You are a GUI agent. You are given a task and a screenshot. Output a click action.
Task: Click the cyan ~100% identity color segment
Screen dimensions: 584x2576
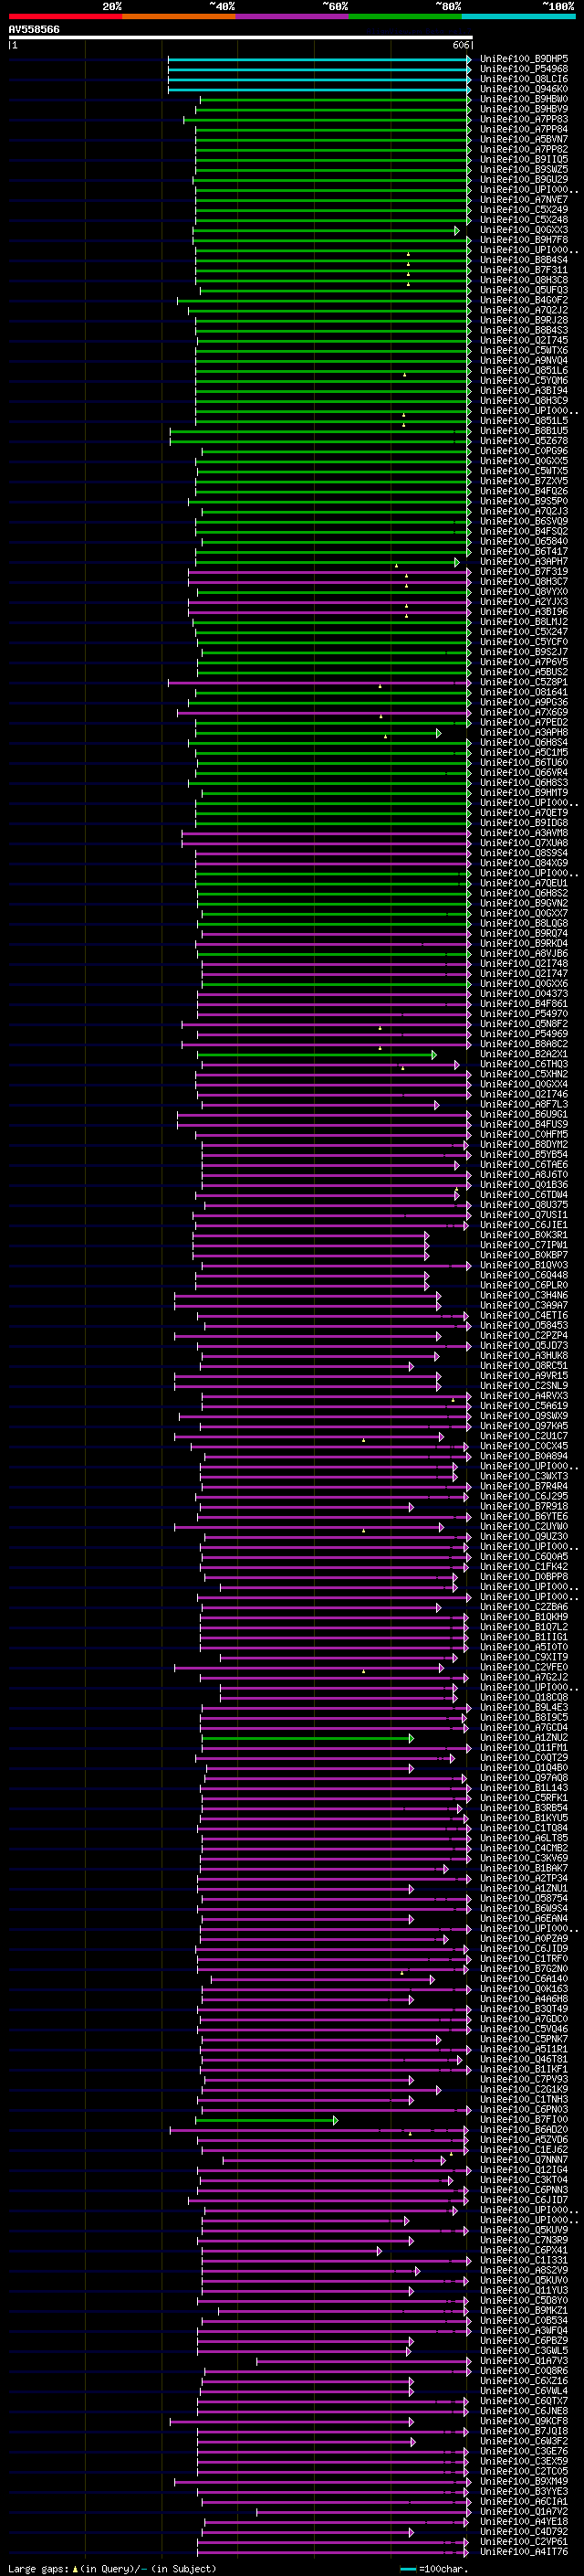coord(518,16)
